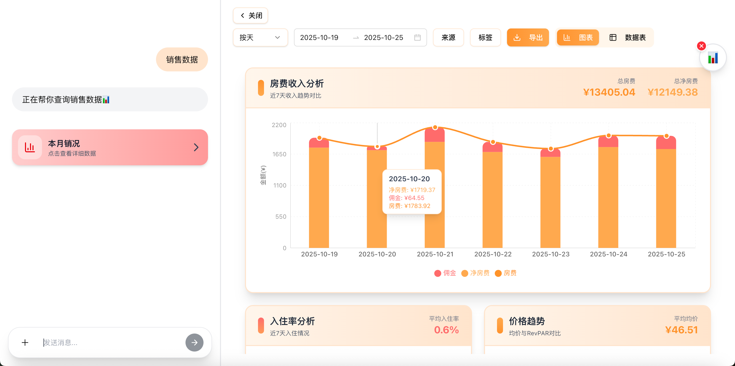Focus the 发送消息 input field
The width and height of the screenshot is (735, 366).
[x=111, y=342]
